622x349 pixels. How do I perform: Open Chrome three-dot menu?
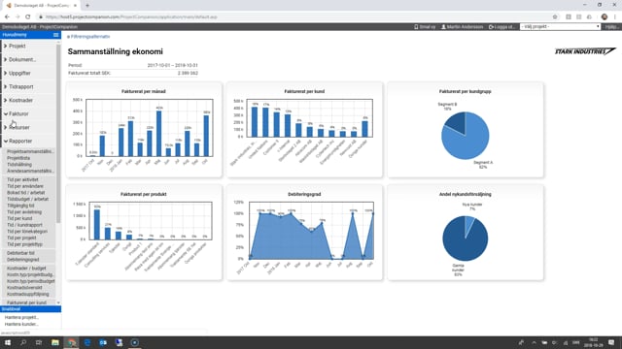(615, 17)
